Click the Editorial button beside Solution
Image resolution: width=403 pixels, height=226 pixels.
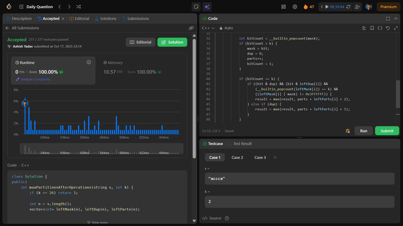coord(140,42)
